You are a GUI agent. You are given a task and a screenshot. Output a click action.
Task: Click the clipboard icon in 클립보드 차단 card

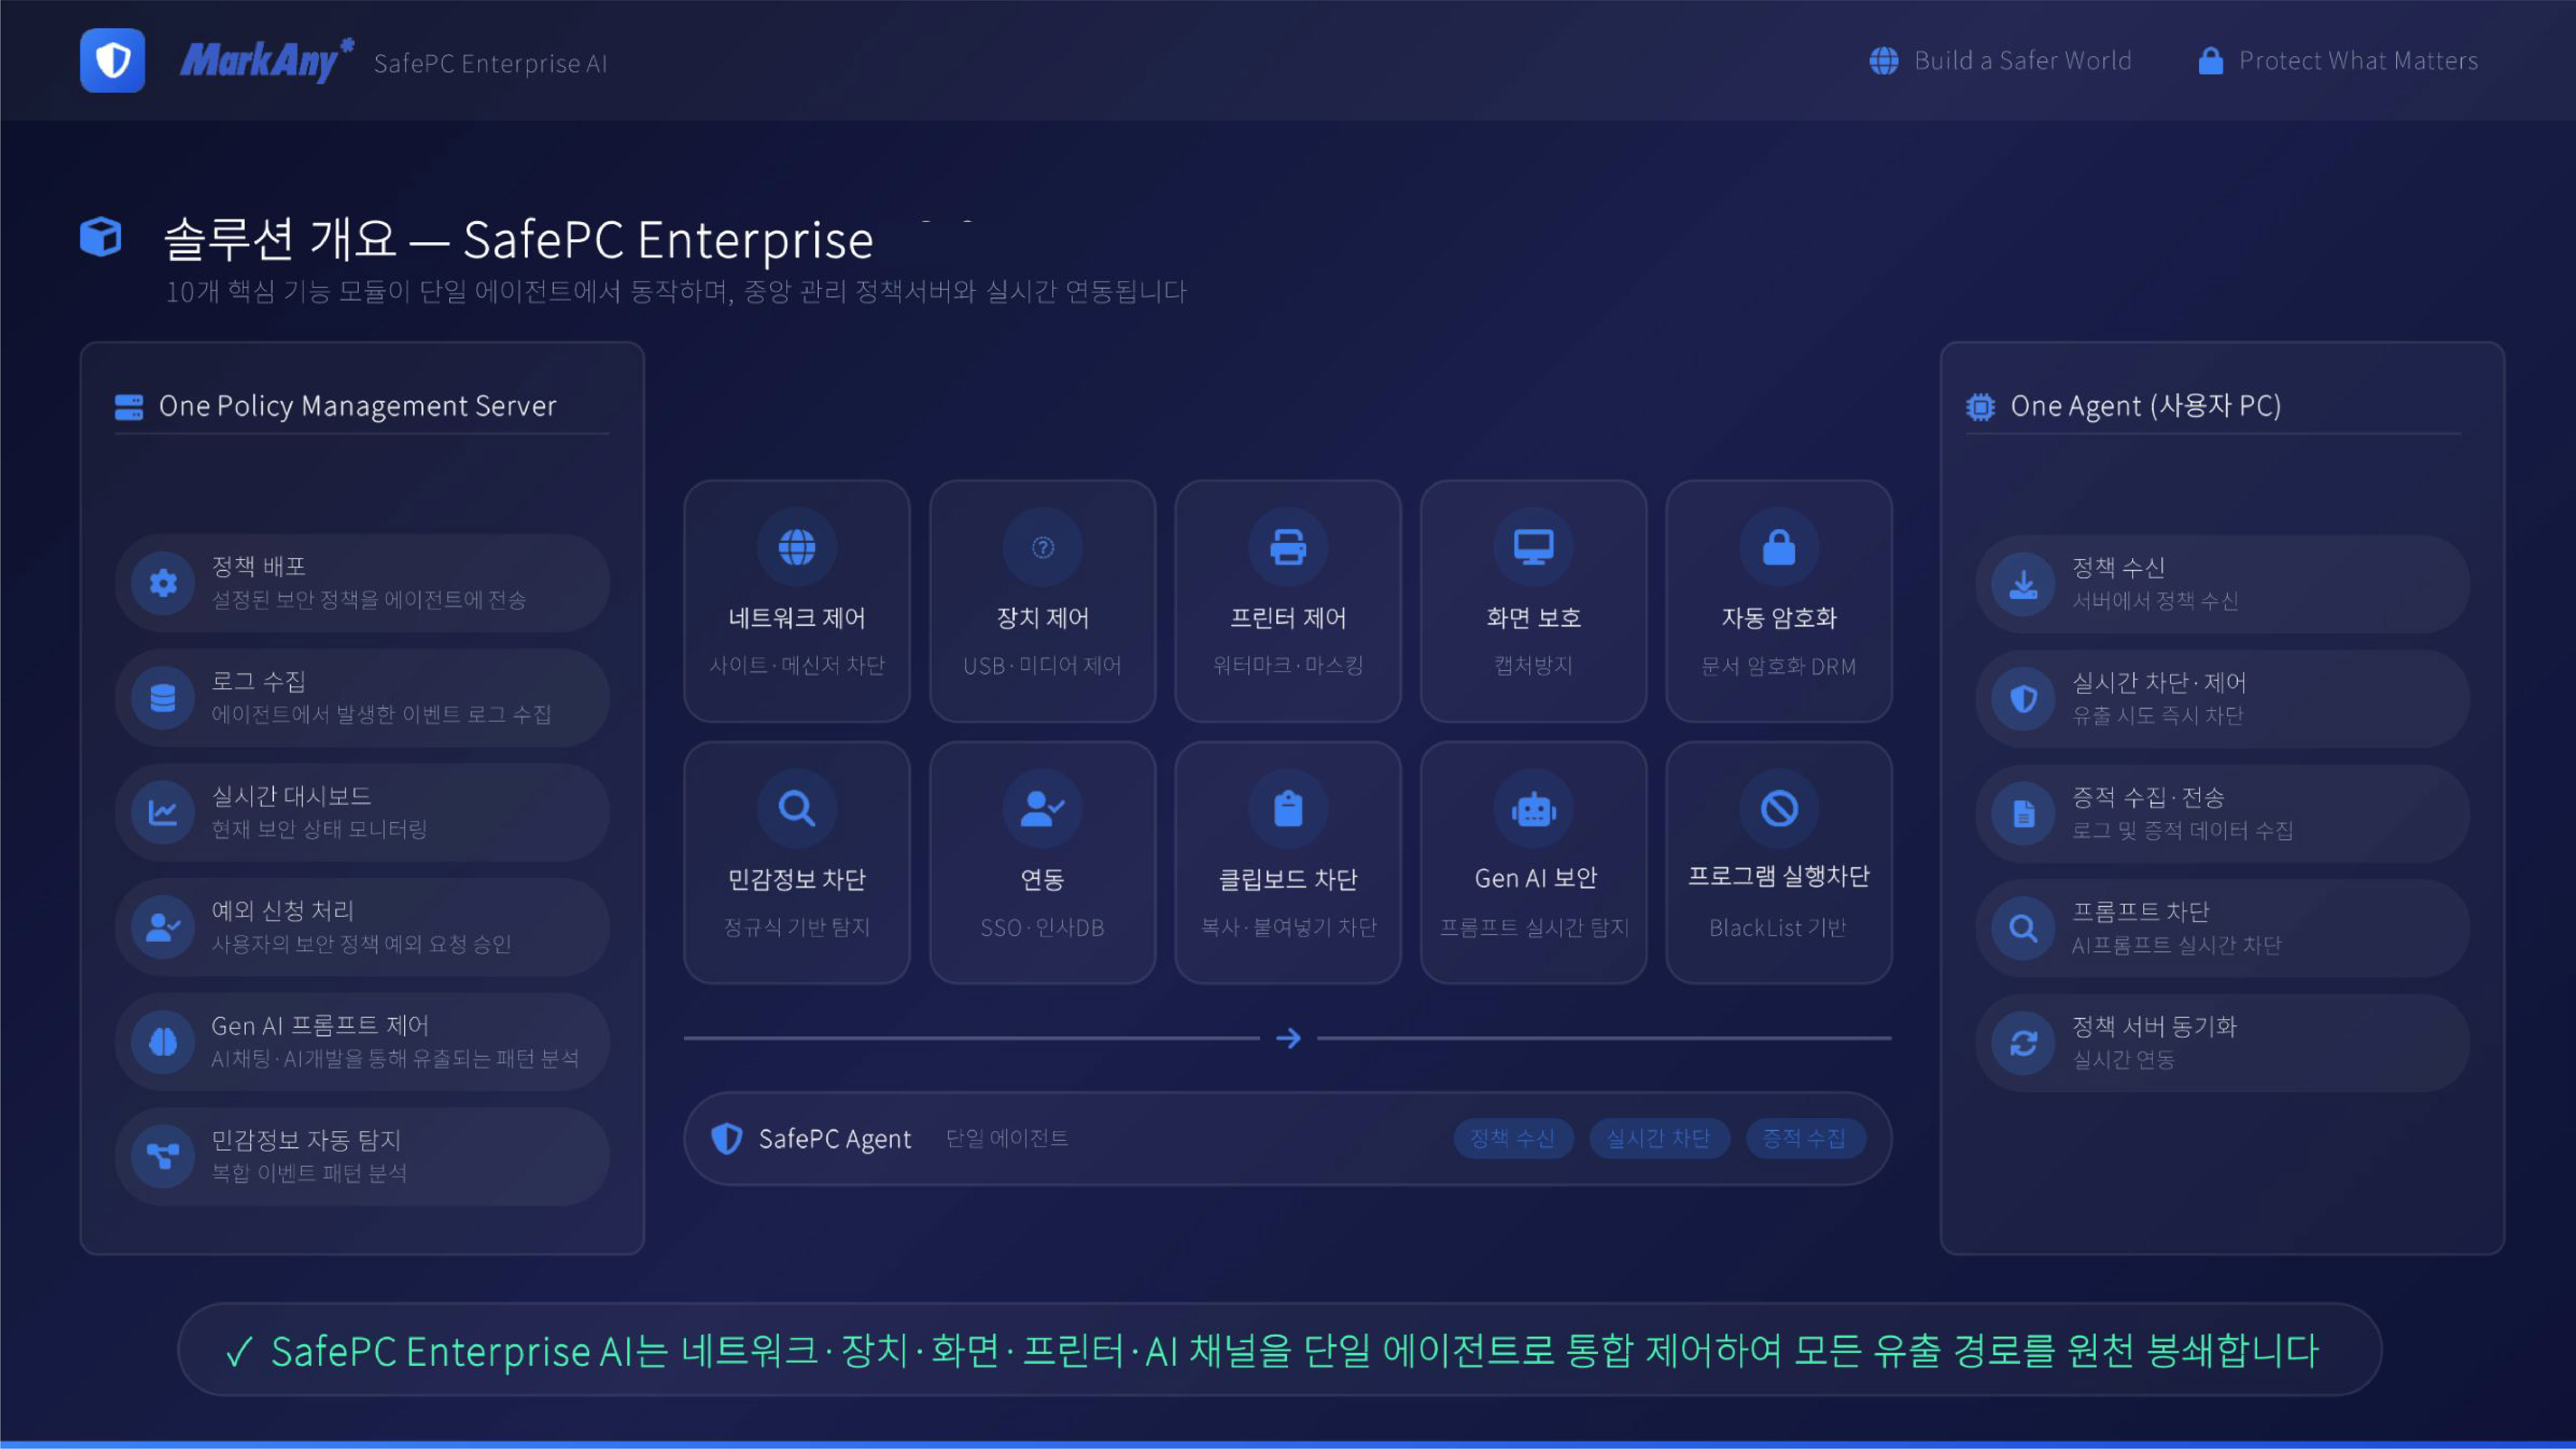click(1288, 808)
